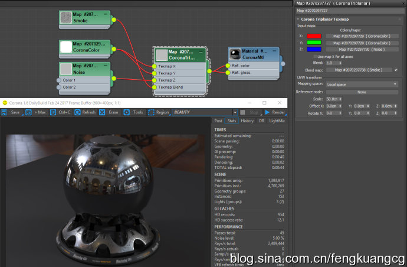The width and height of the screenshot is (407, 267).
Task: Click the X axis CoronaColor map button
Action: pos(362,36)
